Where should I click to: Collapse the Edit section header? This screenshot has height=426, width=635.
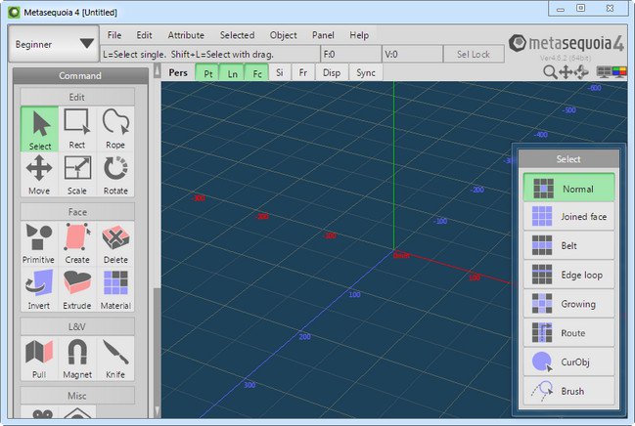click(x=77, y=97)
